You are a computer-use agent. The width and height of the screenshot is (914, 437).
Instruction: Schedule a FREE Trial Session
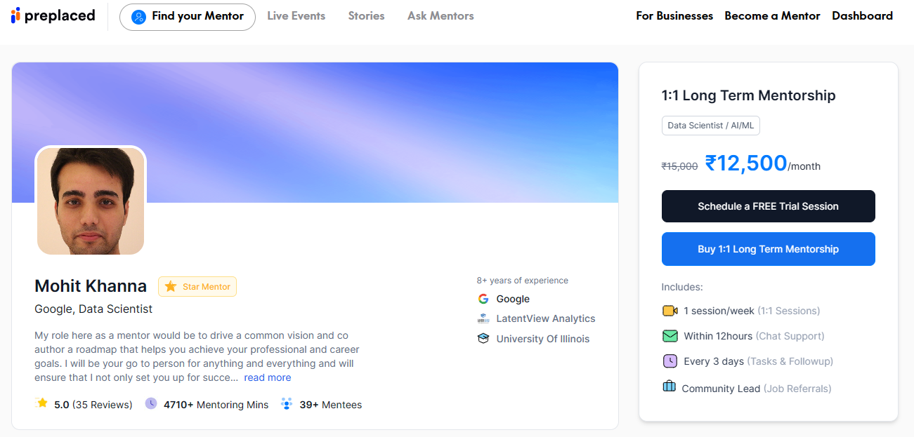(769, 206)
